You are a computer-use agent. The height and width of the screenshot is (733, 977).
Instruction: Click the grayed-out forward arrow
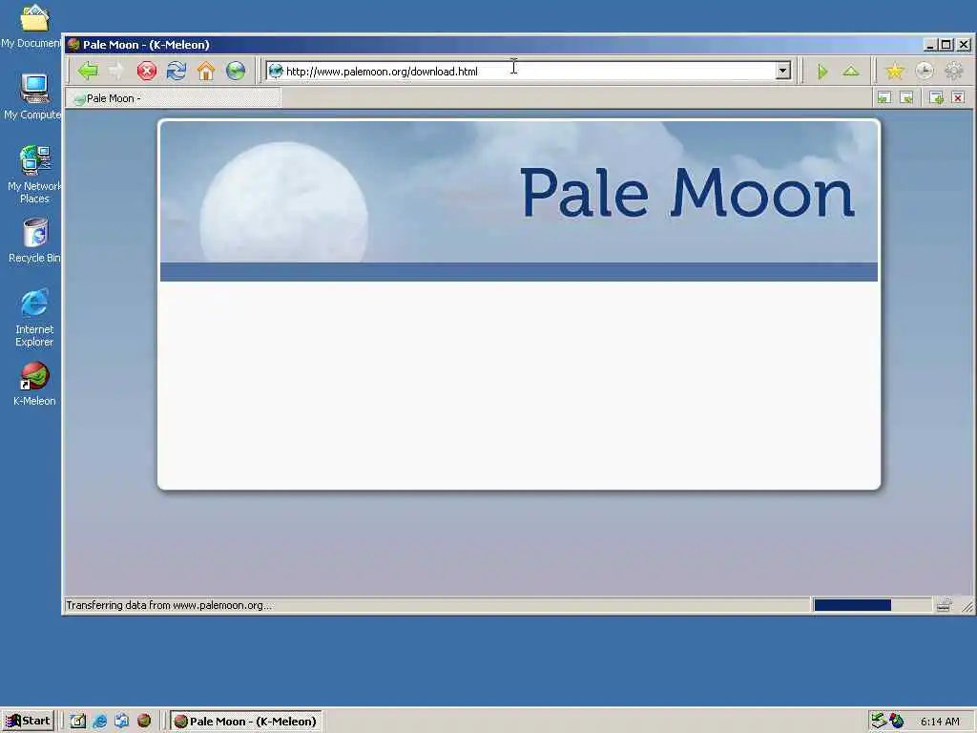coord(116,71)
